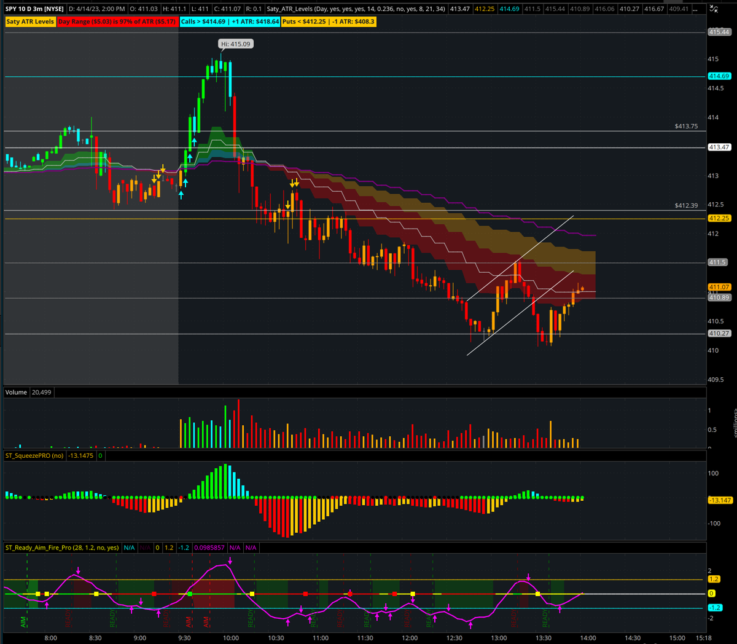Click the 415.44 price axis bubble
The image size is (737, 644).
point(719,32)
